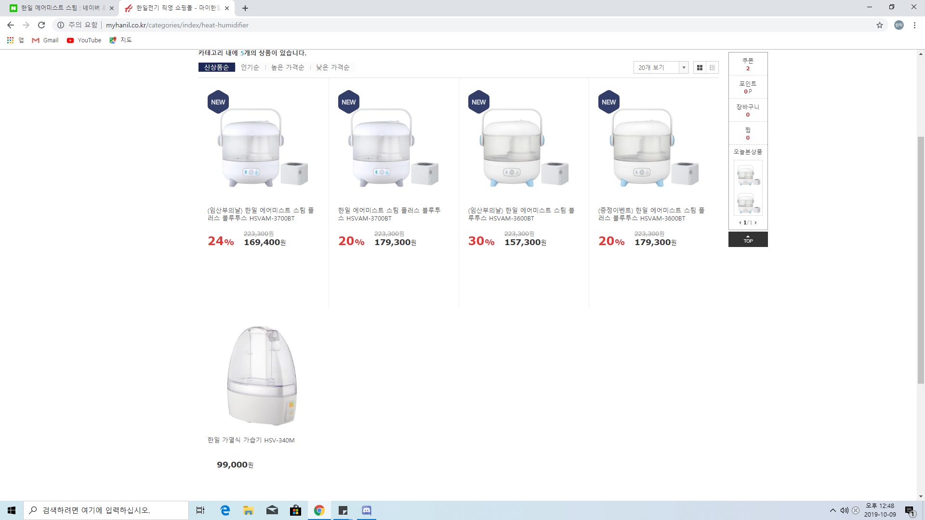Open the 지도 maps bookmark
This screenshot has width=925, height=520.
120,40
